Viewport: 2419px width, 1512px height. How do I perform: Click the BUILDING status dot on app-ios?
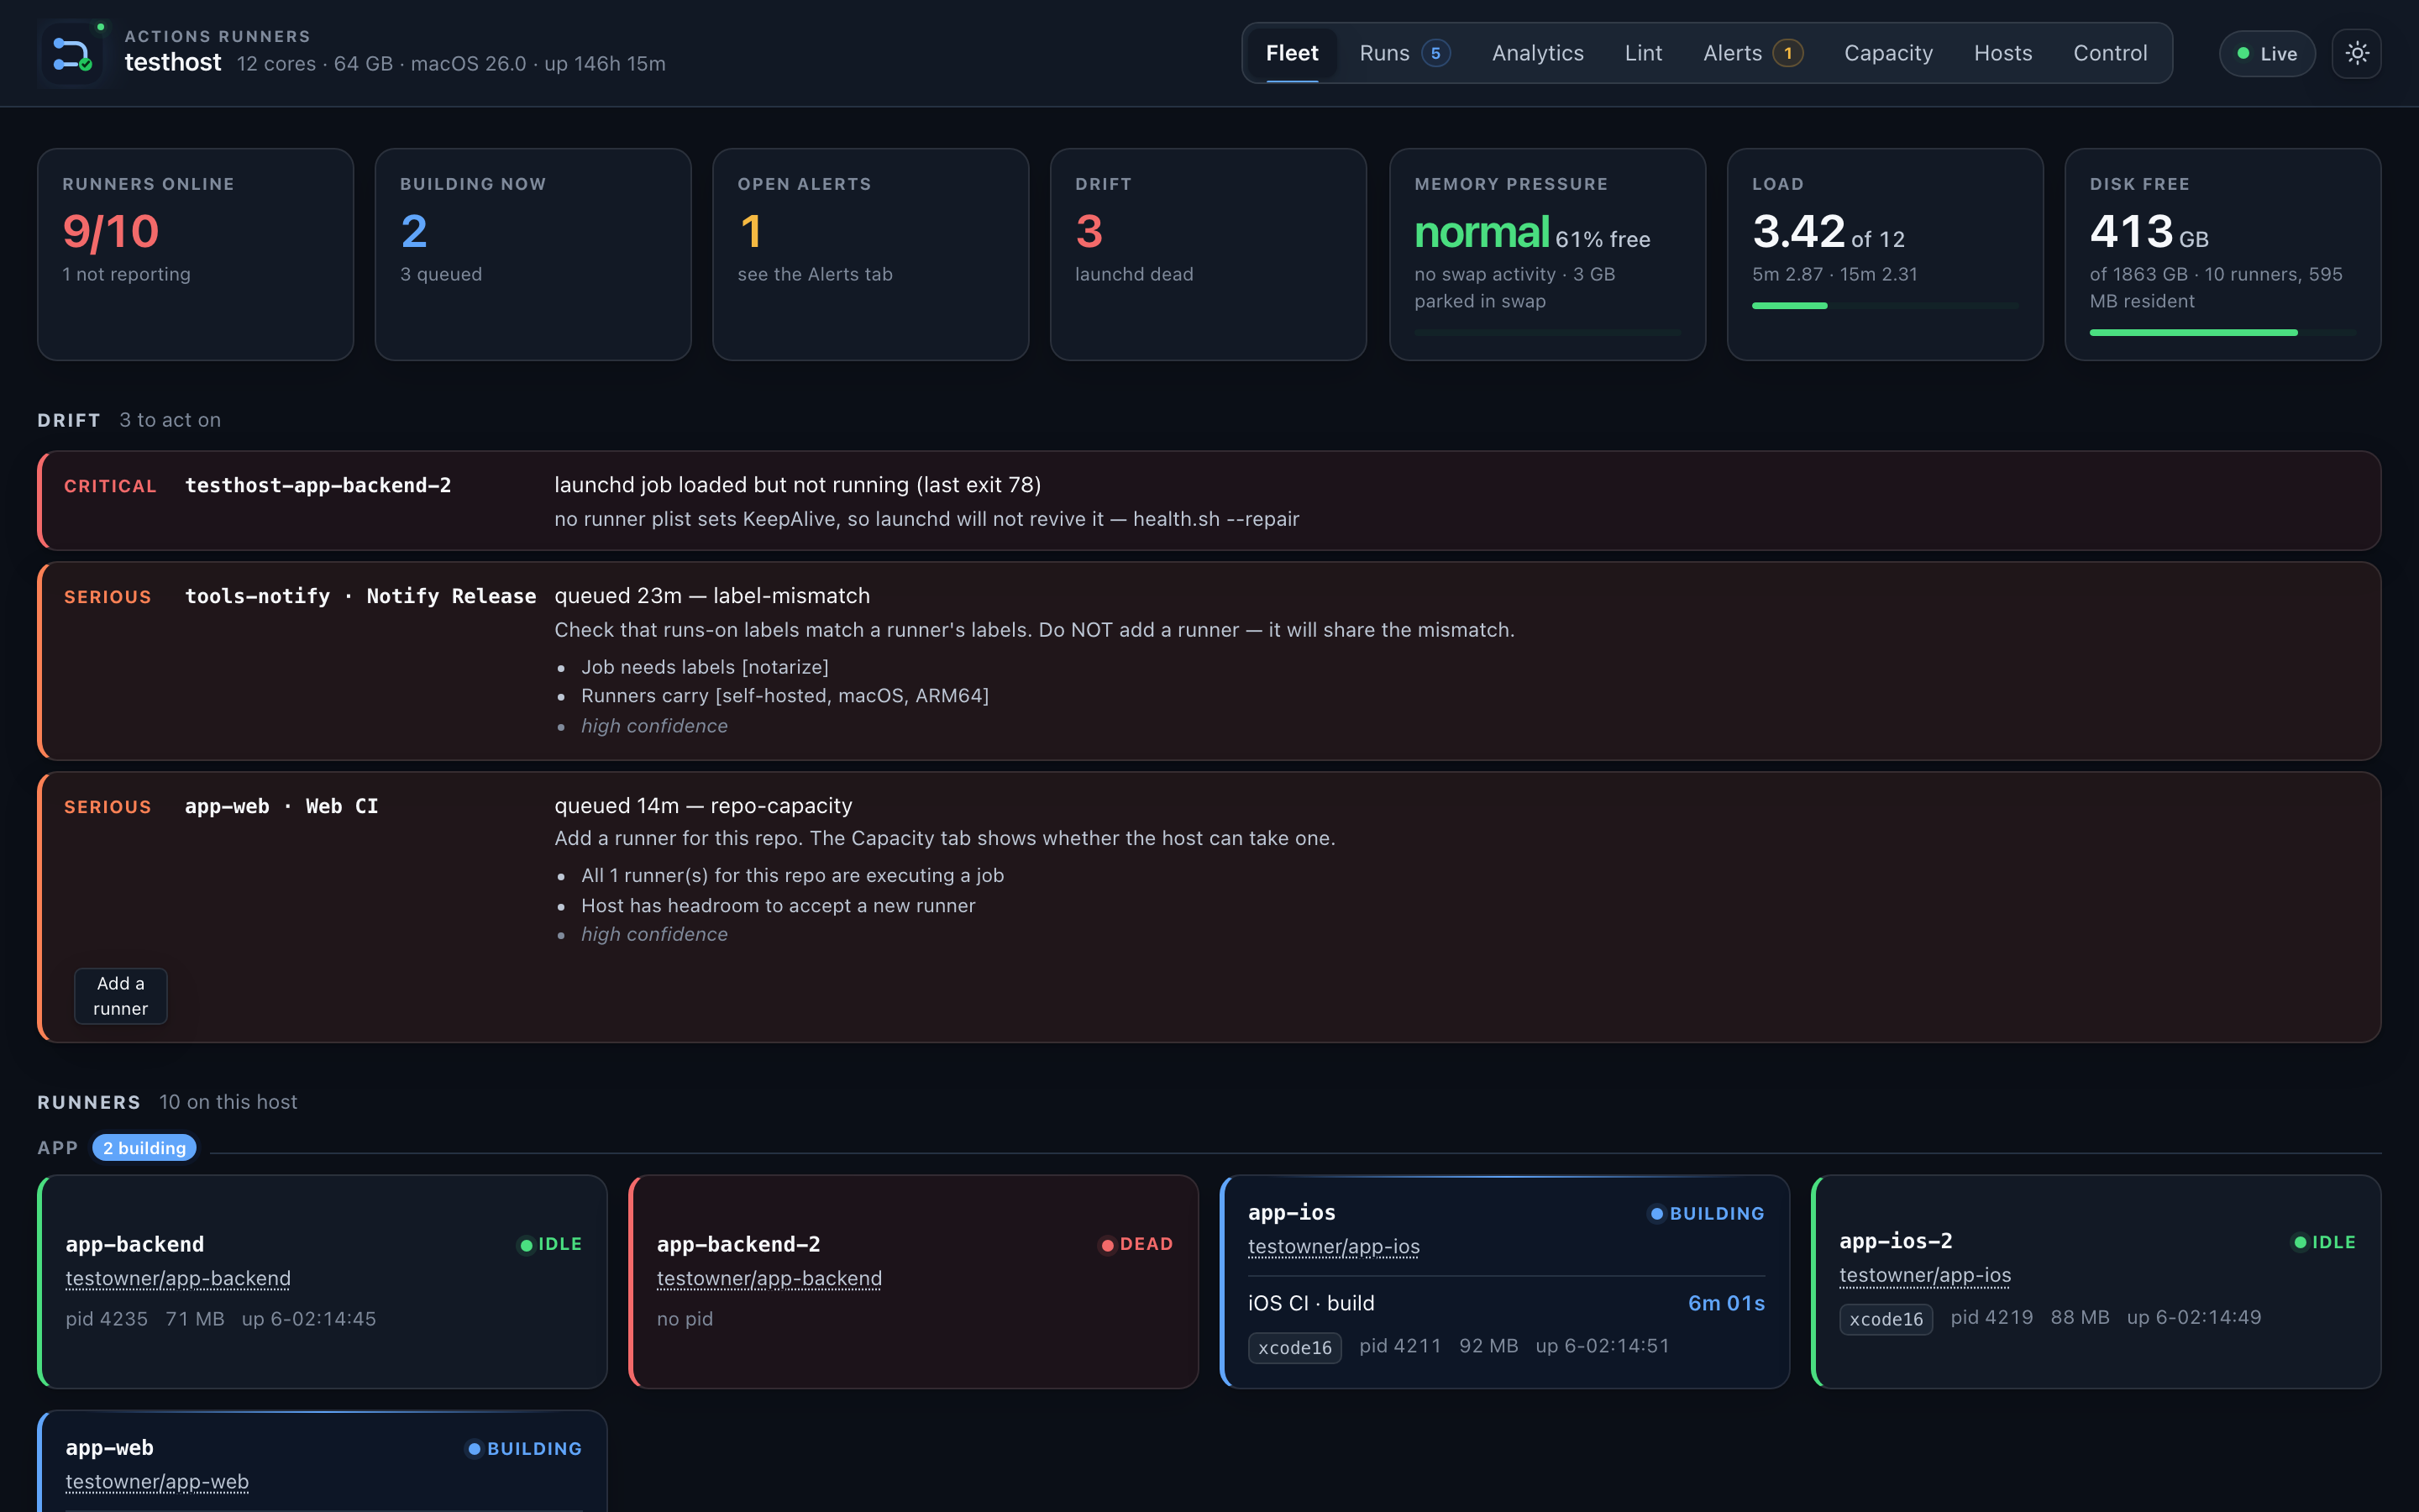(x=1656, y=1213)
